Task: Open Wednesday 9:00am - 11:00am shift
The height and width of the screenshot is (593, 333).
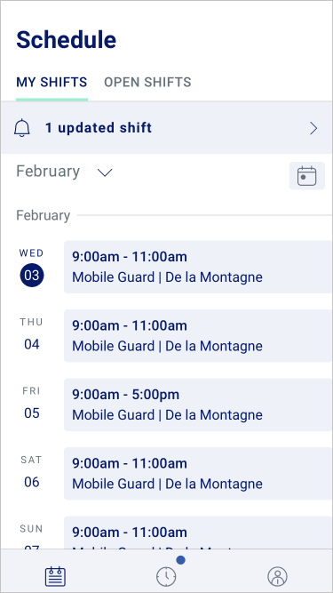Action: (x=198, y=267)
